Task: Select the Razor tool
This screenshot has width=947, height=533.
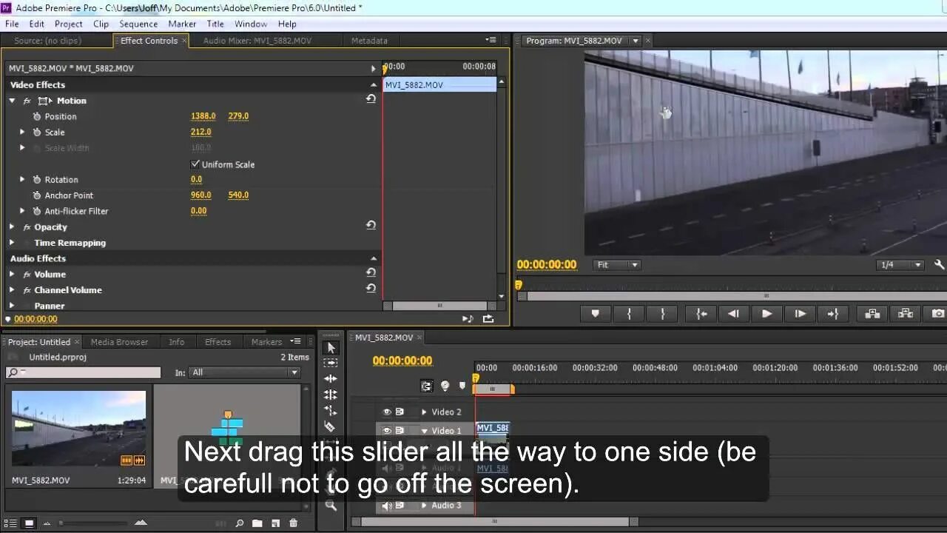Action: 331,426
